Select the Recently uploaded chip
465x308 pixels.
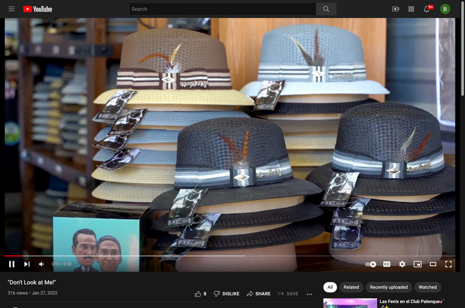(389, 287)
